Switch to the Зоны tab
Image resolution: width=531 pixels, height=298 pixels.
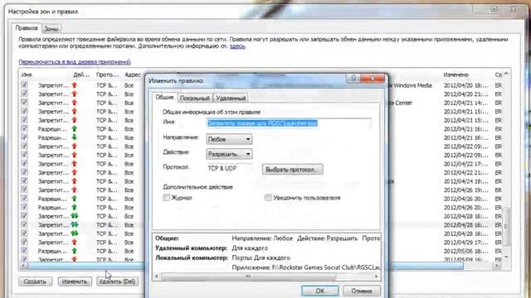[x=51, y=29]
